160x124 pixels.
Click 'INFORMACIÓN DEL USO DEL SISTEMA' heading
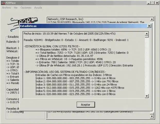pos(65,72)
